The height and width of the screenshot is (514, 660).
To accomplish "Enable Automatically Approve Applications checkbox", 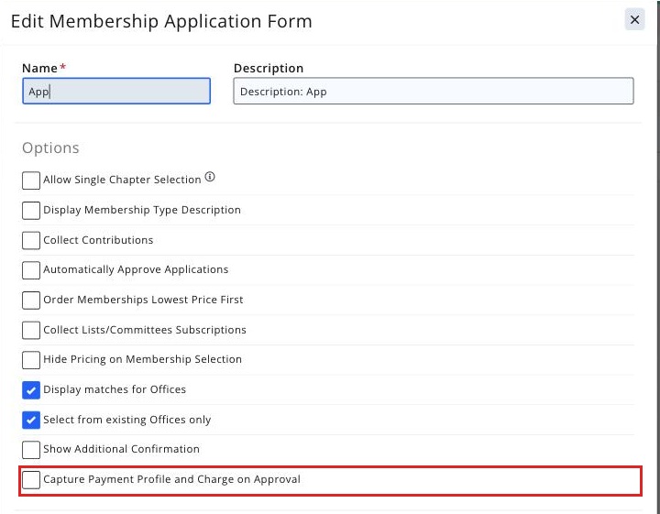I will tap(31, 270).
